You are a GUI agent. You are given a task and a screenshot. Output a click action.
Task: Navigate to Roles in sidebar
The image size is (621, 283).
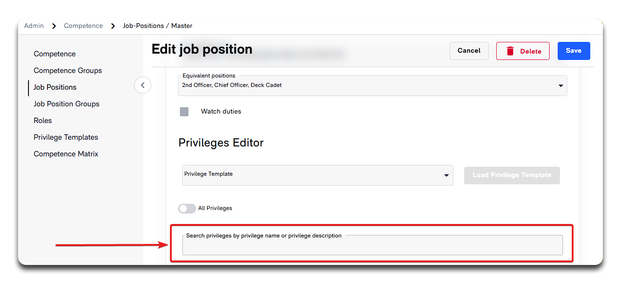coord(43,121)
